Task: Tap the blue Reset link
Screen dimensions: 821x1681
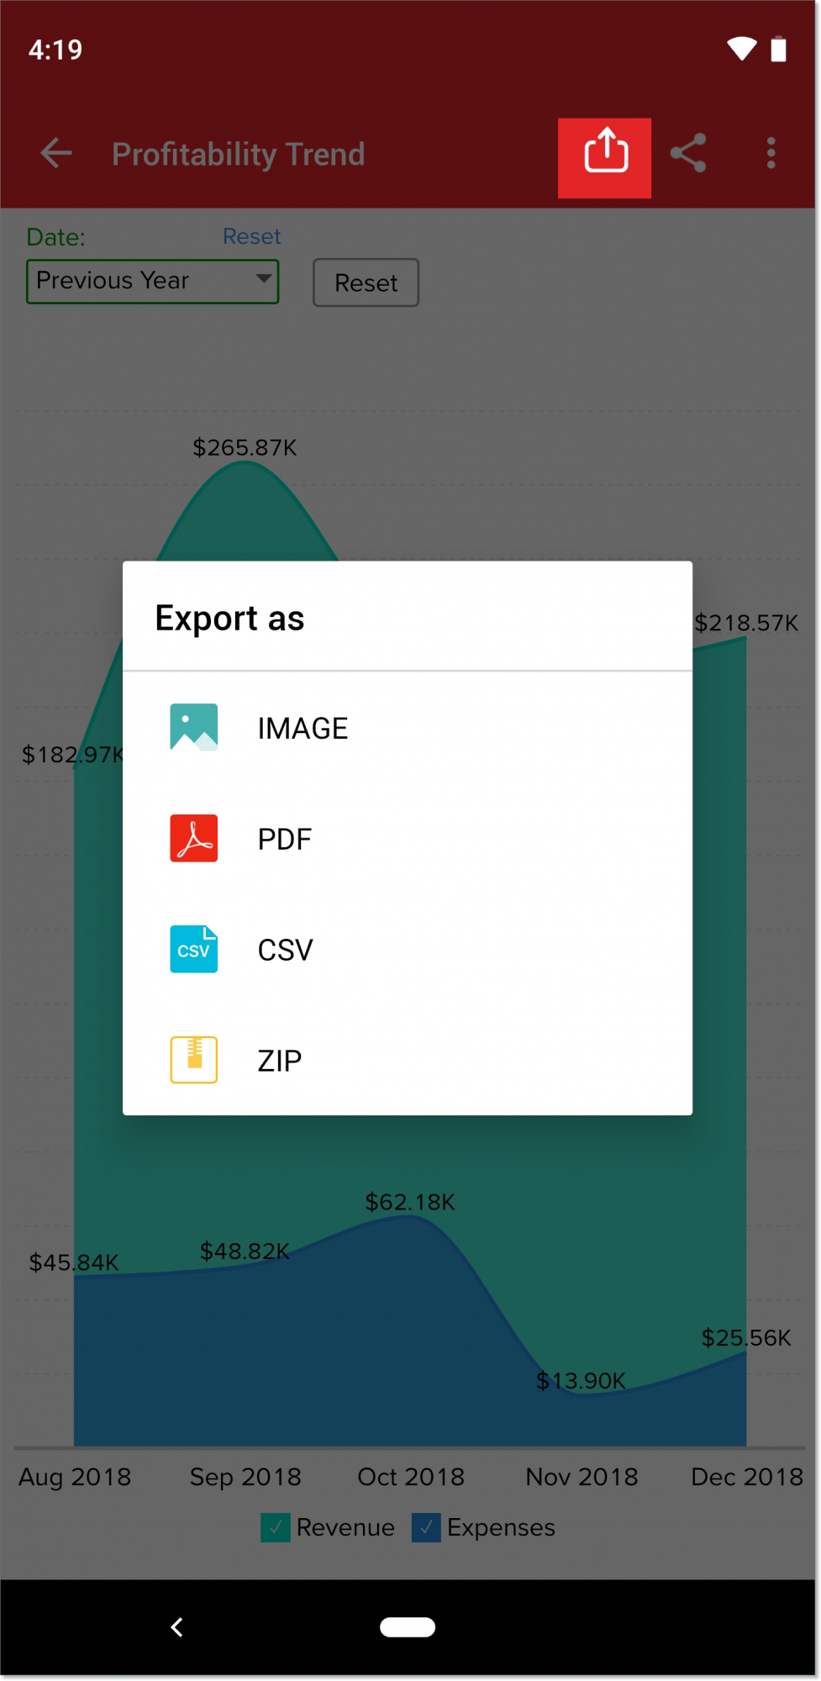Action: tap(251, 236)
